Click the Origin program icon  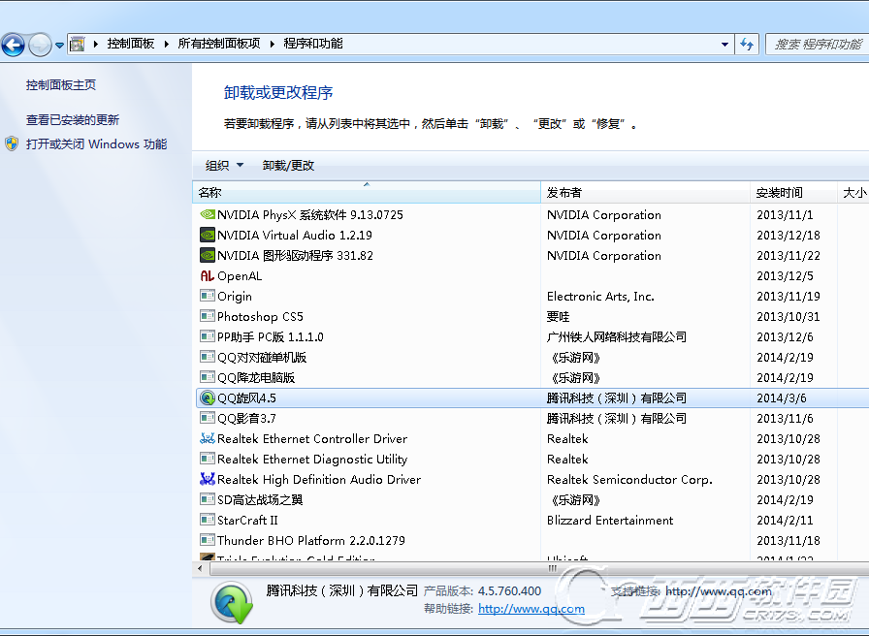208,296
